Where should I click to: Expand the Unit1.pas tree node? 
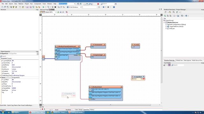166,28
